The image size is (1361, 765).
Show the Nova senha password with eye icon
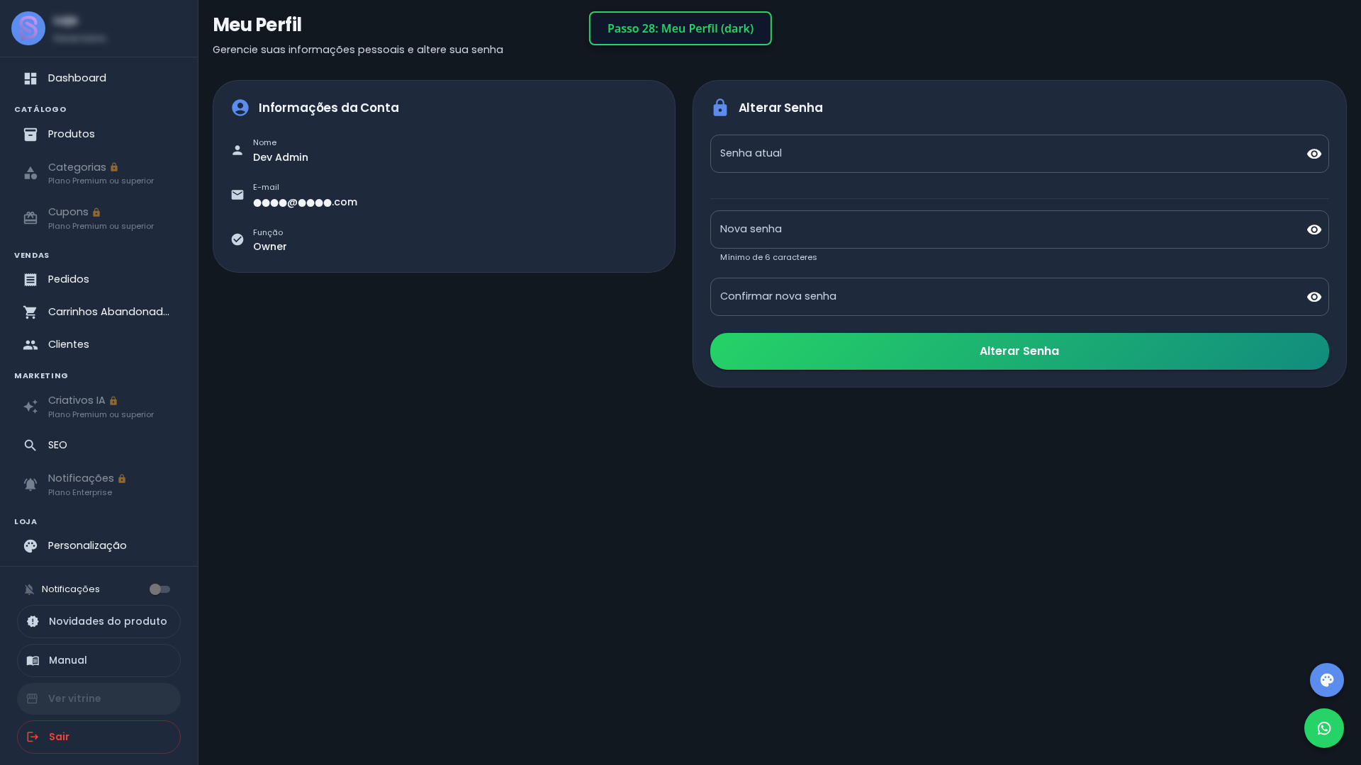[1314, 229]
